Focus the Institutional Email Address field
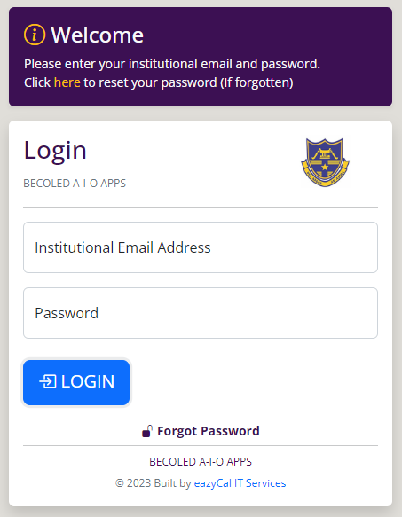The width and height of the screenshot is (402, 517). [x=201, y=247]
